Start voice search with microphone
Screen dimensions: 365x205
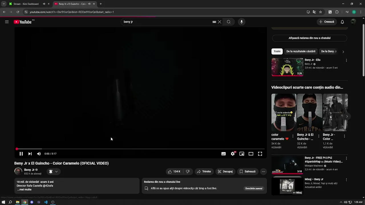(x=242, y=22)
